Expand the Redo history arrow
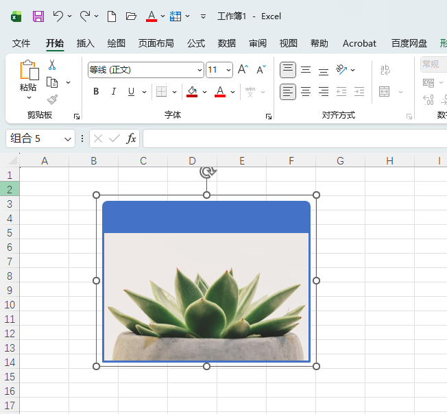 97,16
